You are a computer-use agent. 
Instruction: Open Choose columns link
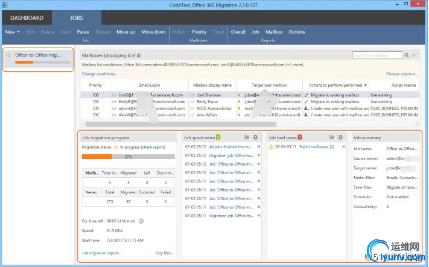(402, 74)
